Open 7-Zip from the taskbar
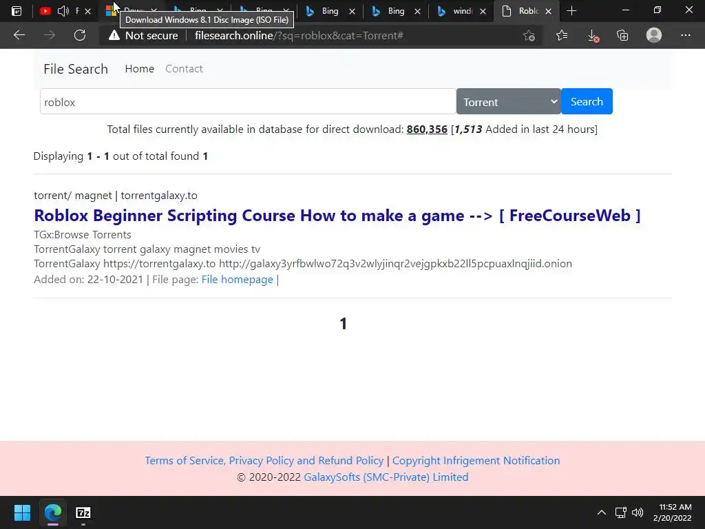This screenshot has width=705, height=529. (83, 512)
